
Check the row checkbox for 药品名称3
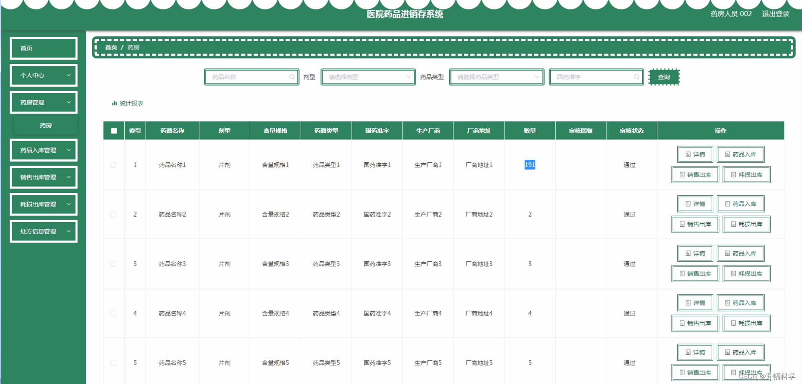click(x=113, y=263)
